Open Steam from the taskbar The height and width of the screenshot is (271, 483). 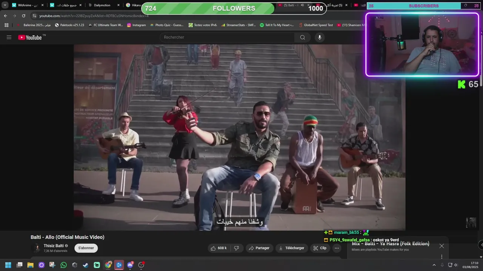point(86,265)
